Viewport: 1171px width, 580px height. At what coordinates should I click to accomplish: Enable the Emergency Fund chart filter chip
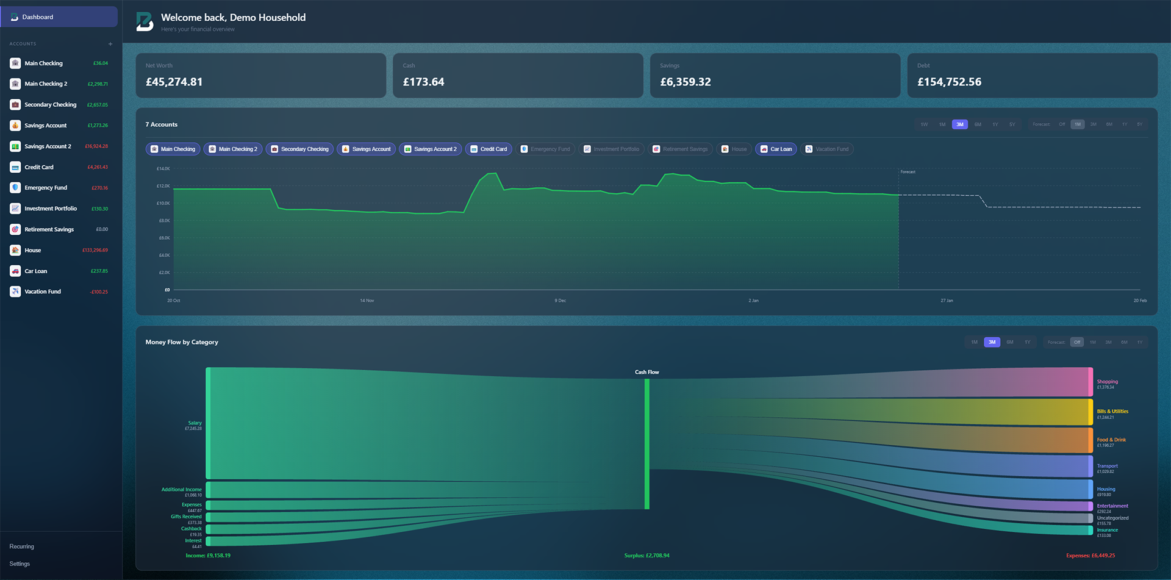click(545, 149)
